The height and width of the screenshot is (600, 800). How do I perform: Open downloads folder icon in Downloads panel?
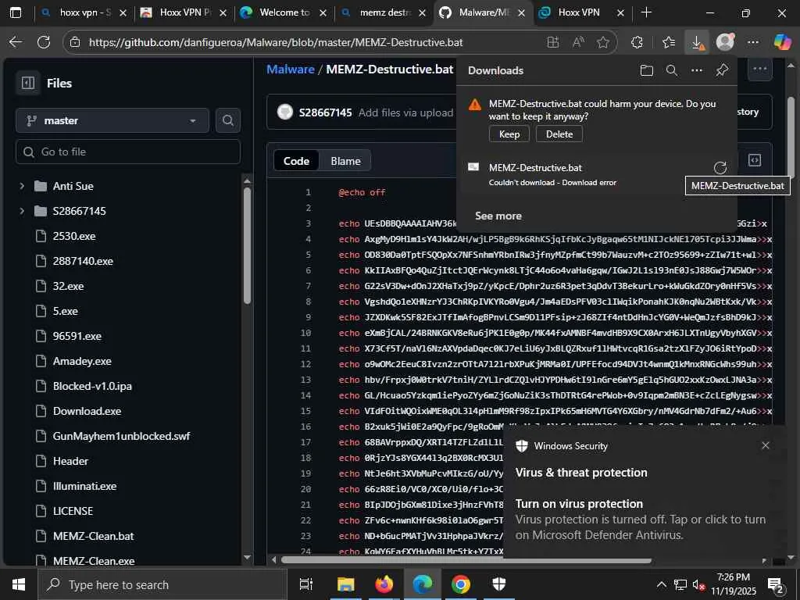(x=646, y=70)
